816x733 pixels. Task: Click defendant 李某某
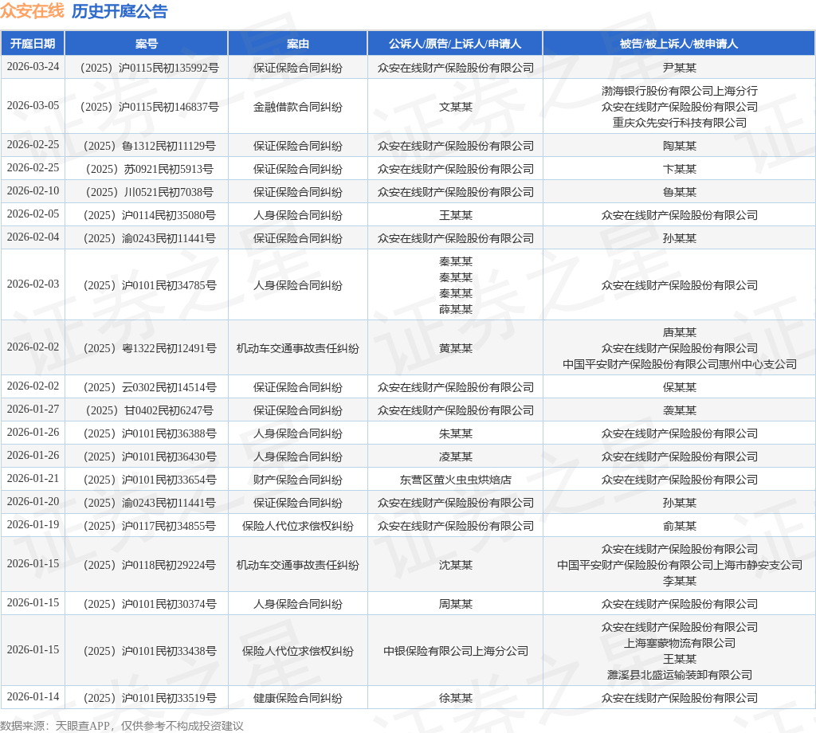click(x=679, y=581)
